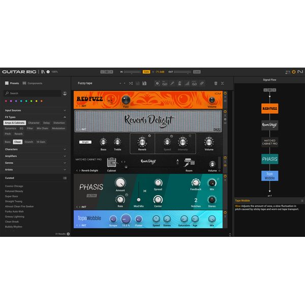Toggle Tape Wobble component power button
Image resolution: width=305 pixels, height=305 pixels.
[225, 212]
